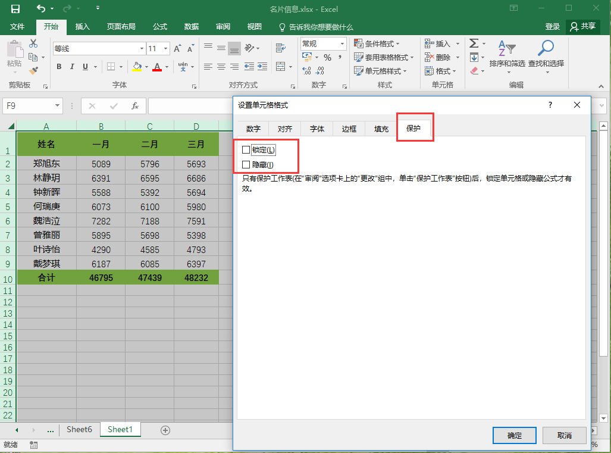This screenshot has width=611, height=453.
Task: Open the number format 常规 dropdown
Action: [342, 43]
